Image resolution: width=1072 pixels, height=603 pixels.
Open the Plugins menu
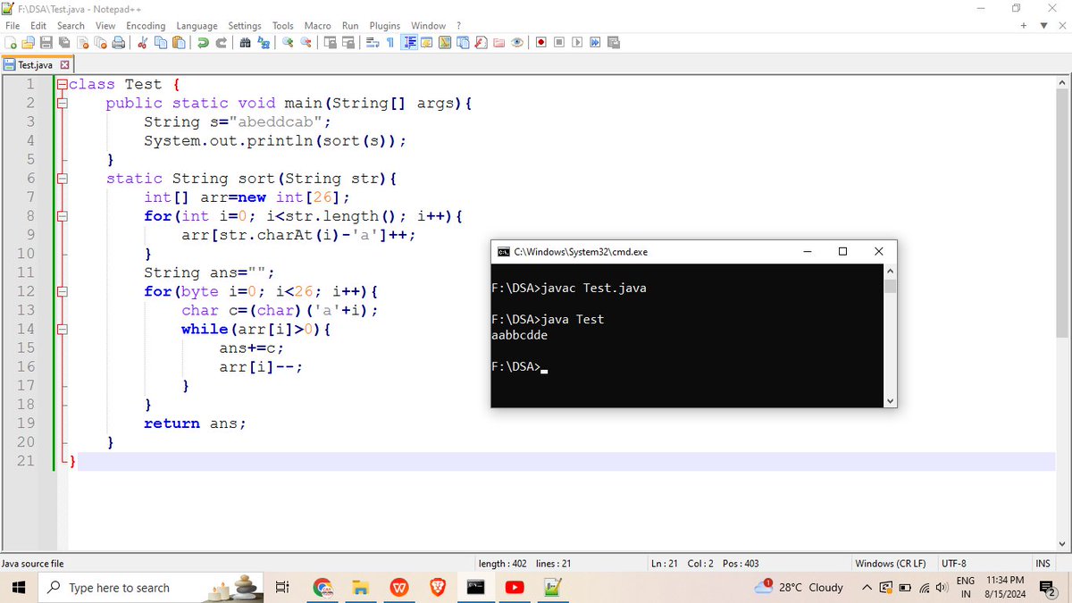tap(385, 26)
